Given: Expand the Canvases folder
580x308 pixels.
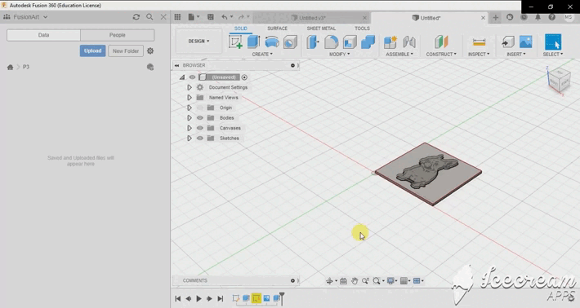Looking at the screenshot, I should (189, 128).
